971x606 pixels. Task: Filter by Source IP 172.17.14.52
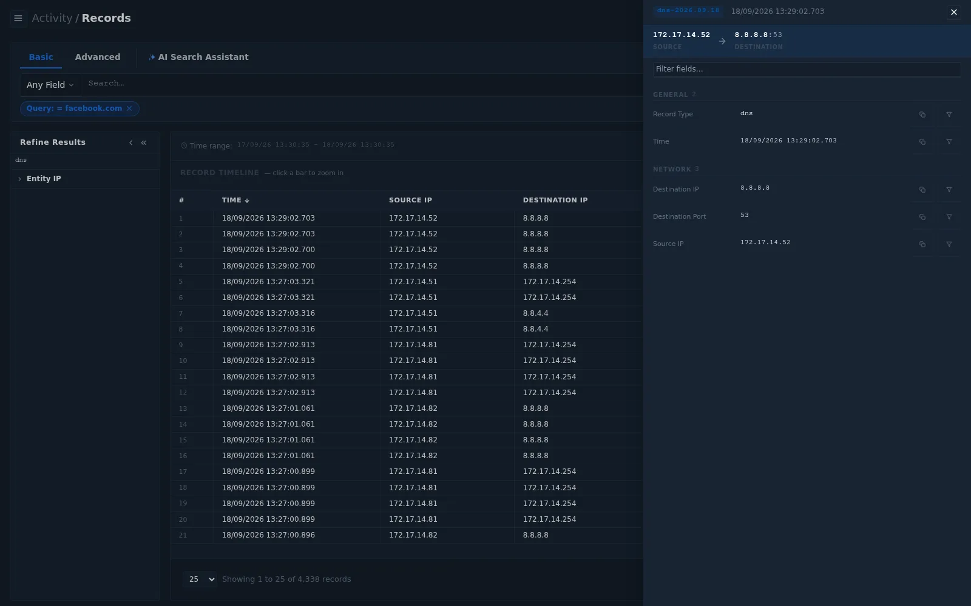point(949,244)
